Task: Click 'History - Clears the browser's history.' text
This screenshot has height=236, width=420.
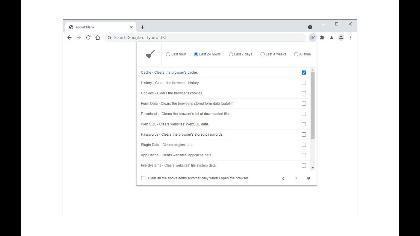Action: (x=170, y=83)
